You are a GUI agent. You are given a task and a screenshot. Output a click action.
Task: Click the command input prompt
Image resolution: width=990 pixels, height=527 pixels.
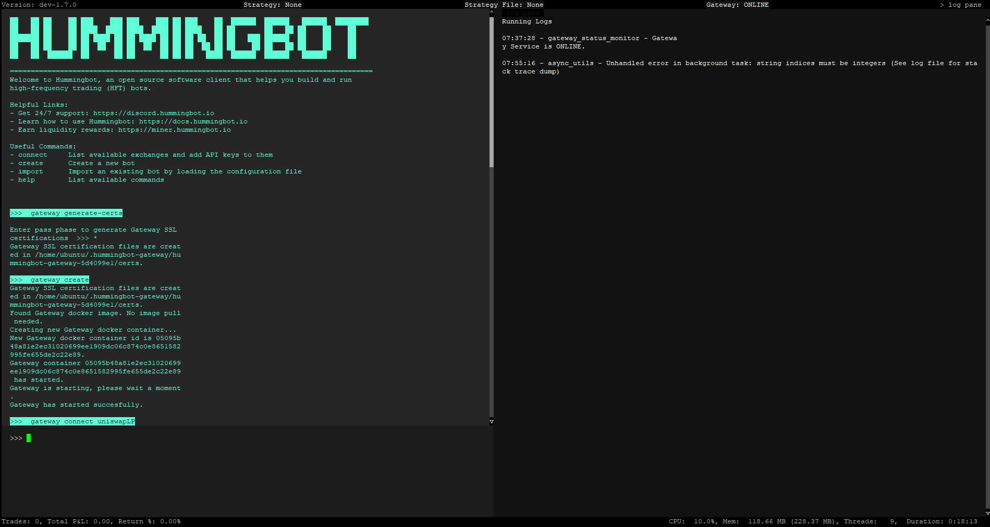pyautogui.click(x=28, y=438)
